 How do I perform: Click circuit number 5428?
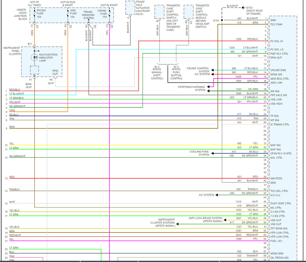coord(239,77)
